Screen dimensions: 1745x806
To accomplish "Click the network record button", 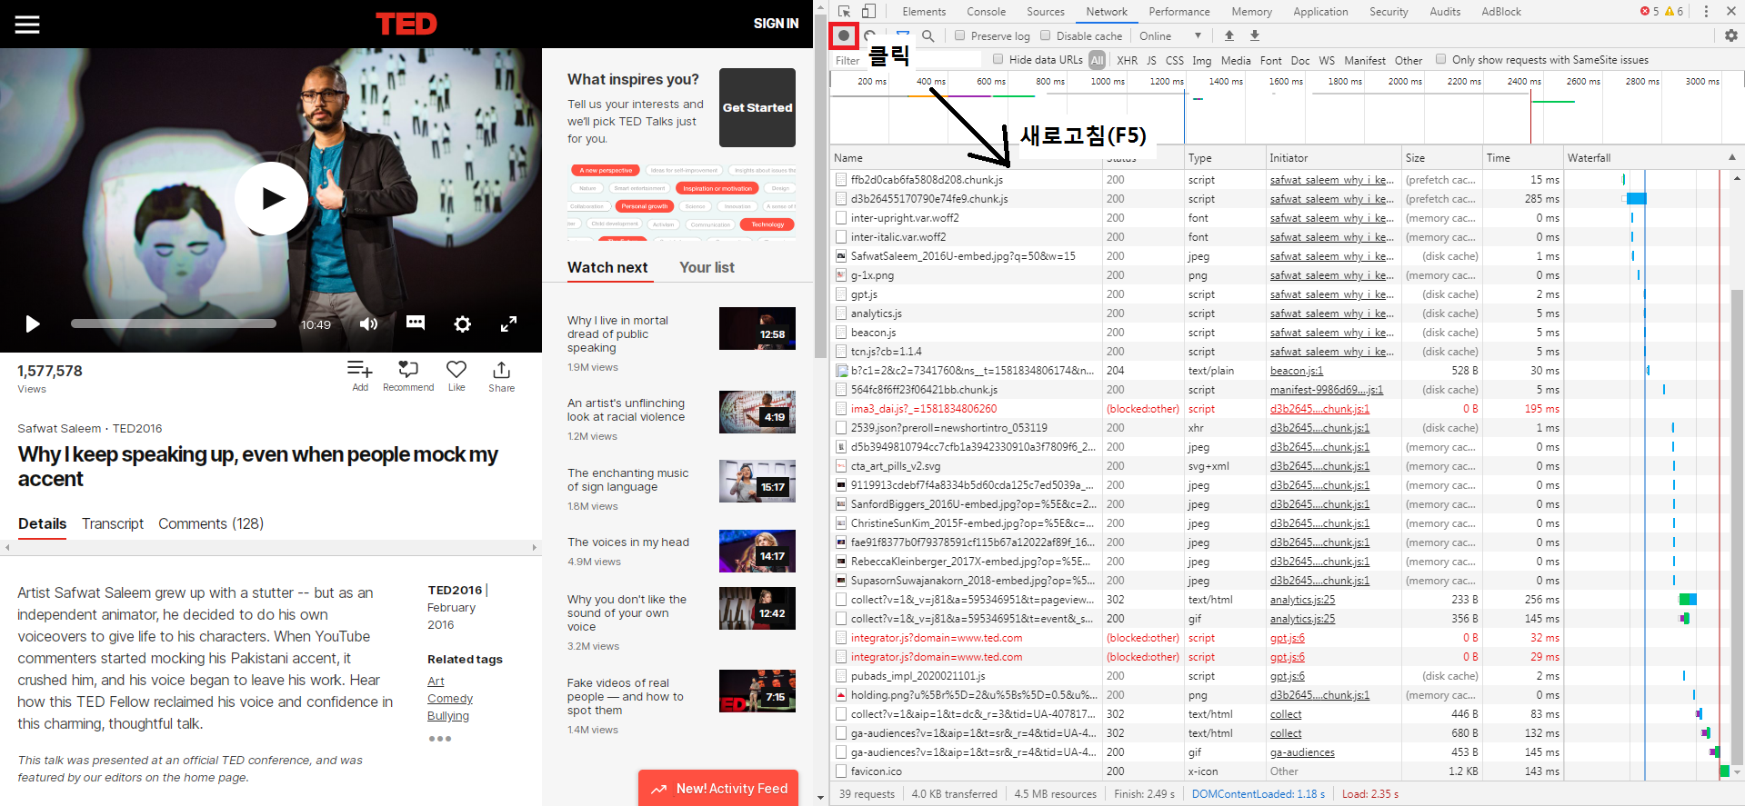I will pos(844,35).
